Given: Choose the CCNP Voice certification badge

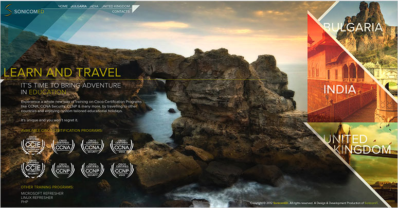Looking at the screenshot, I should [122, 170].
